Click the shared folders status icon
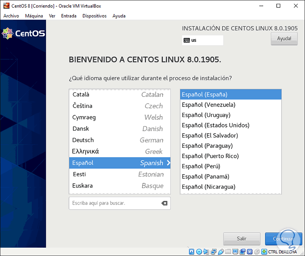This screenshot has width=305, height=256. (228, 251)
